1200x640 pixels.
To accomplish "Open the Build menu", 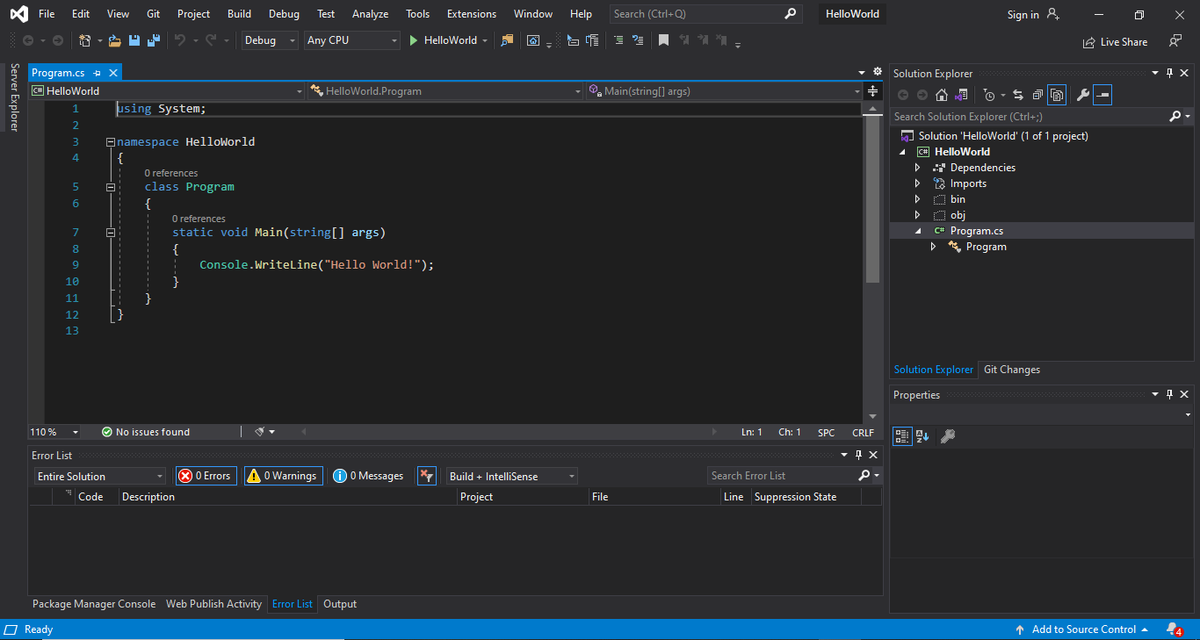I will (238, 14).
